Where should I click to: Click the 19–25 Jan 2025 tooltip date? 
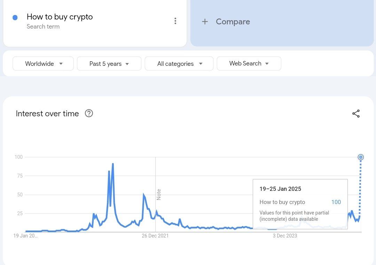coord(280,189)
